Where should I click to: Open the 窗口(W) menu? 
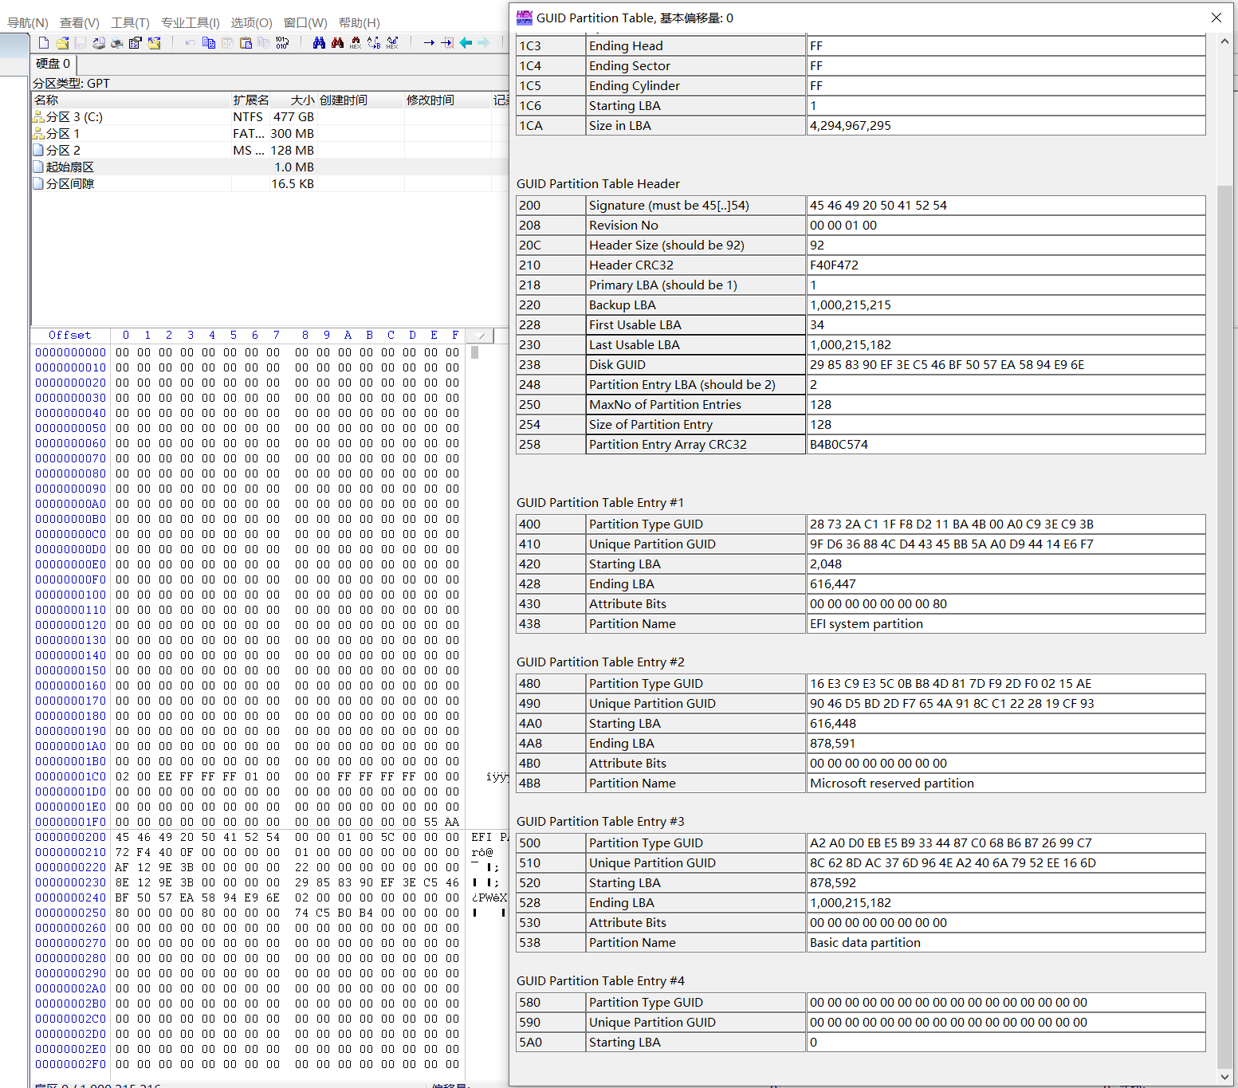tap(305, 22)
